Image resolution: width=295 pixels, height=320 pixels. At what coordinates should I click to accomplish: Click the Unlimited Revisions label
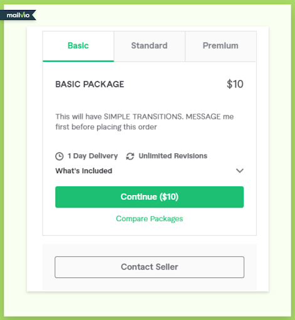click(173, 156)
